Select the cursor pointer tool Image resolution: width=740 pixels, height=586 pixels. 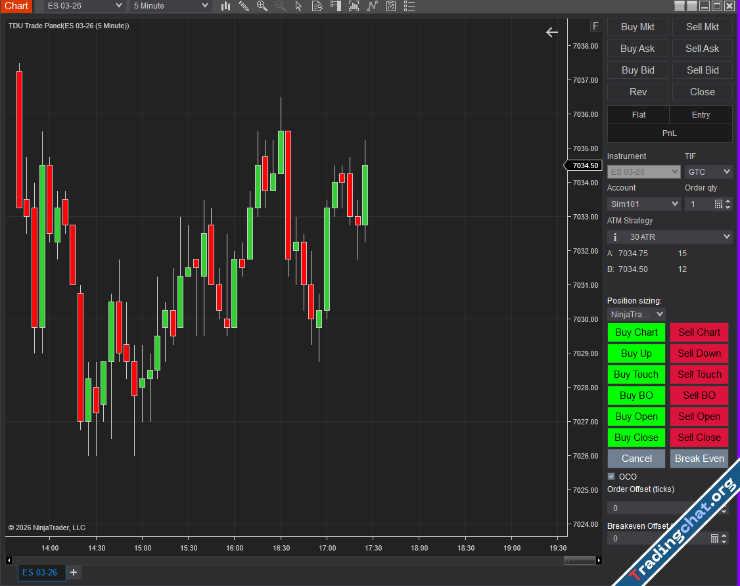(299, 6)
